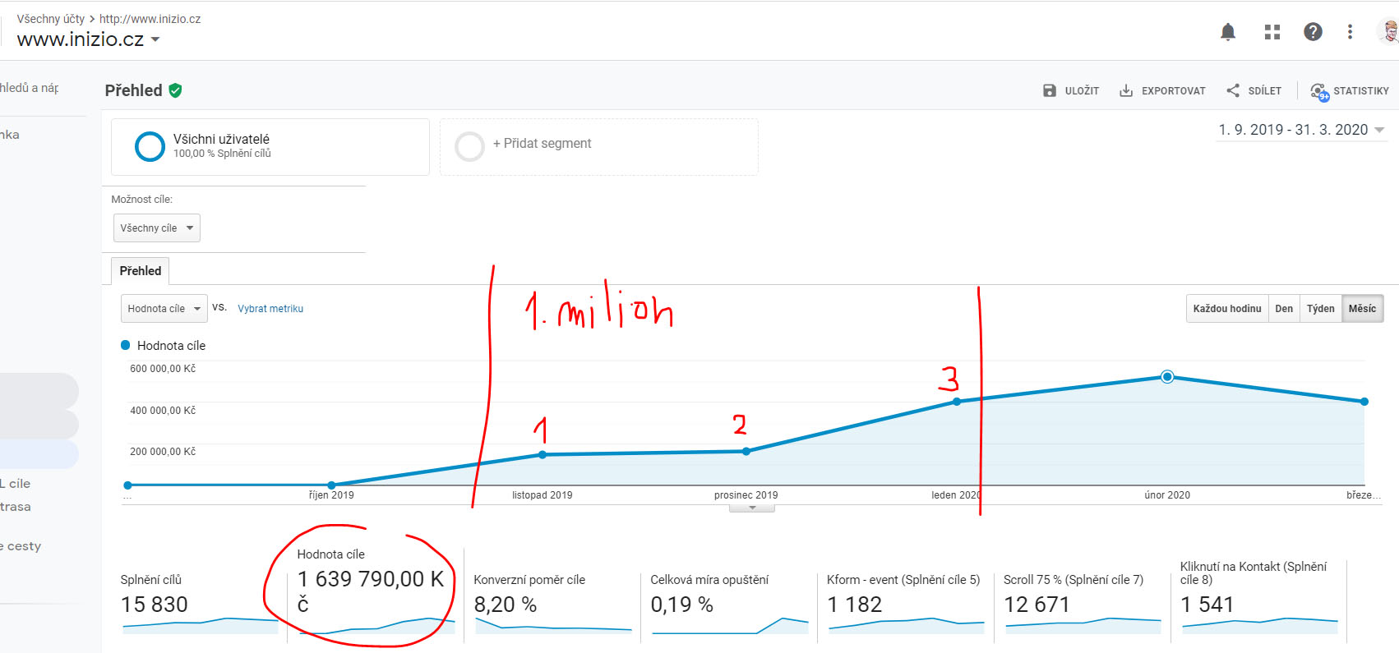Open the Hodnota cíle metric dropdown

(x=164, y=309)
